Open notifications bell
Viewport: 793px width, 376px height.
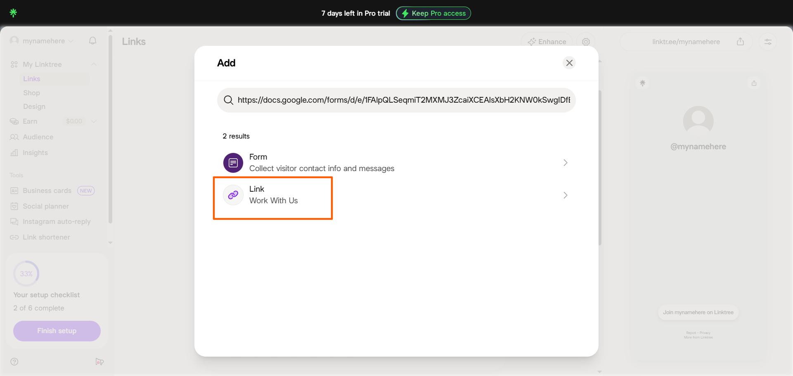click(x=93, y=41)
